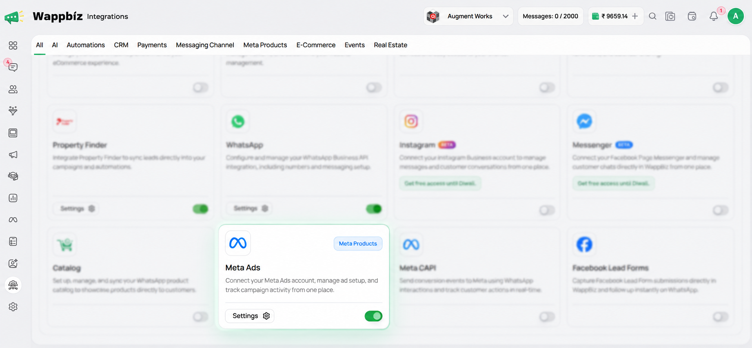Click Messenger's Get free access badge
This screenshot has width=752, height=348.
click(613, 183)
